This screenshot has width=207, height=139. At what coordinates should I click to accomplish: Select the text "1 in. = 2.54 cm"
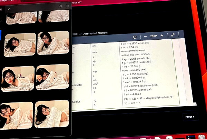tap(129, 47)
